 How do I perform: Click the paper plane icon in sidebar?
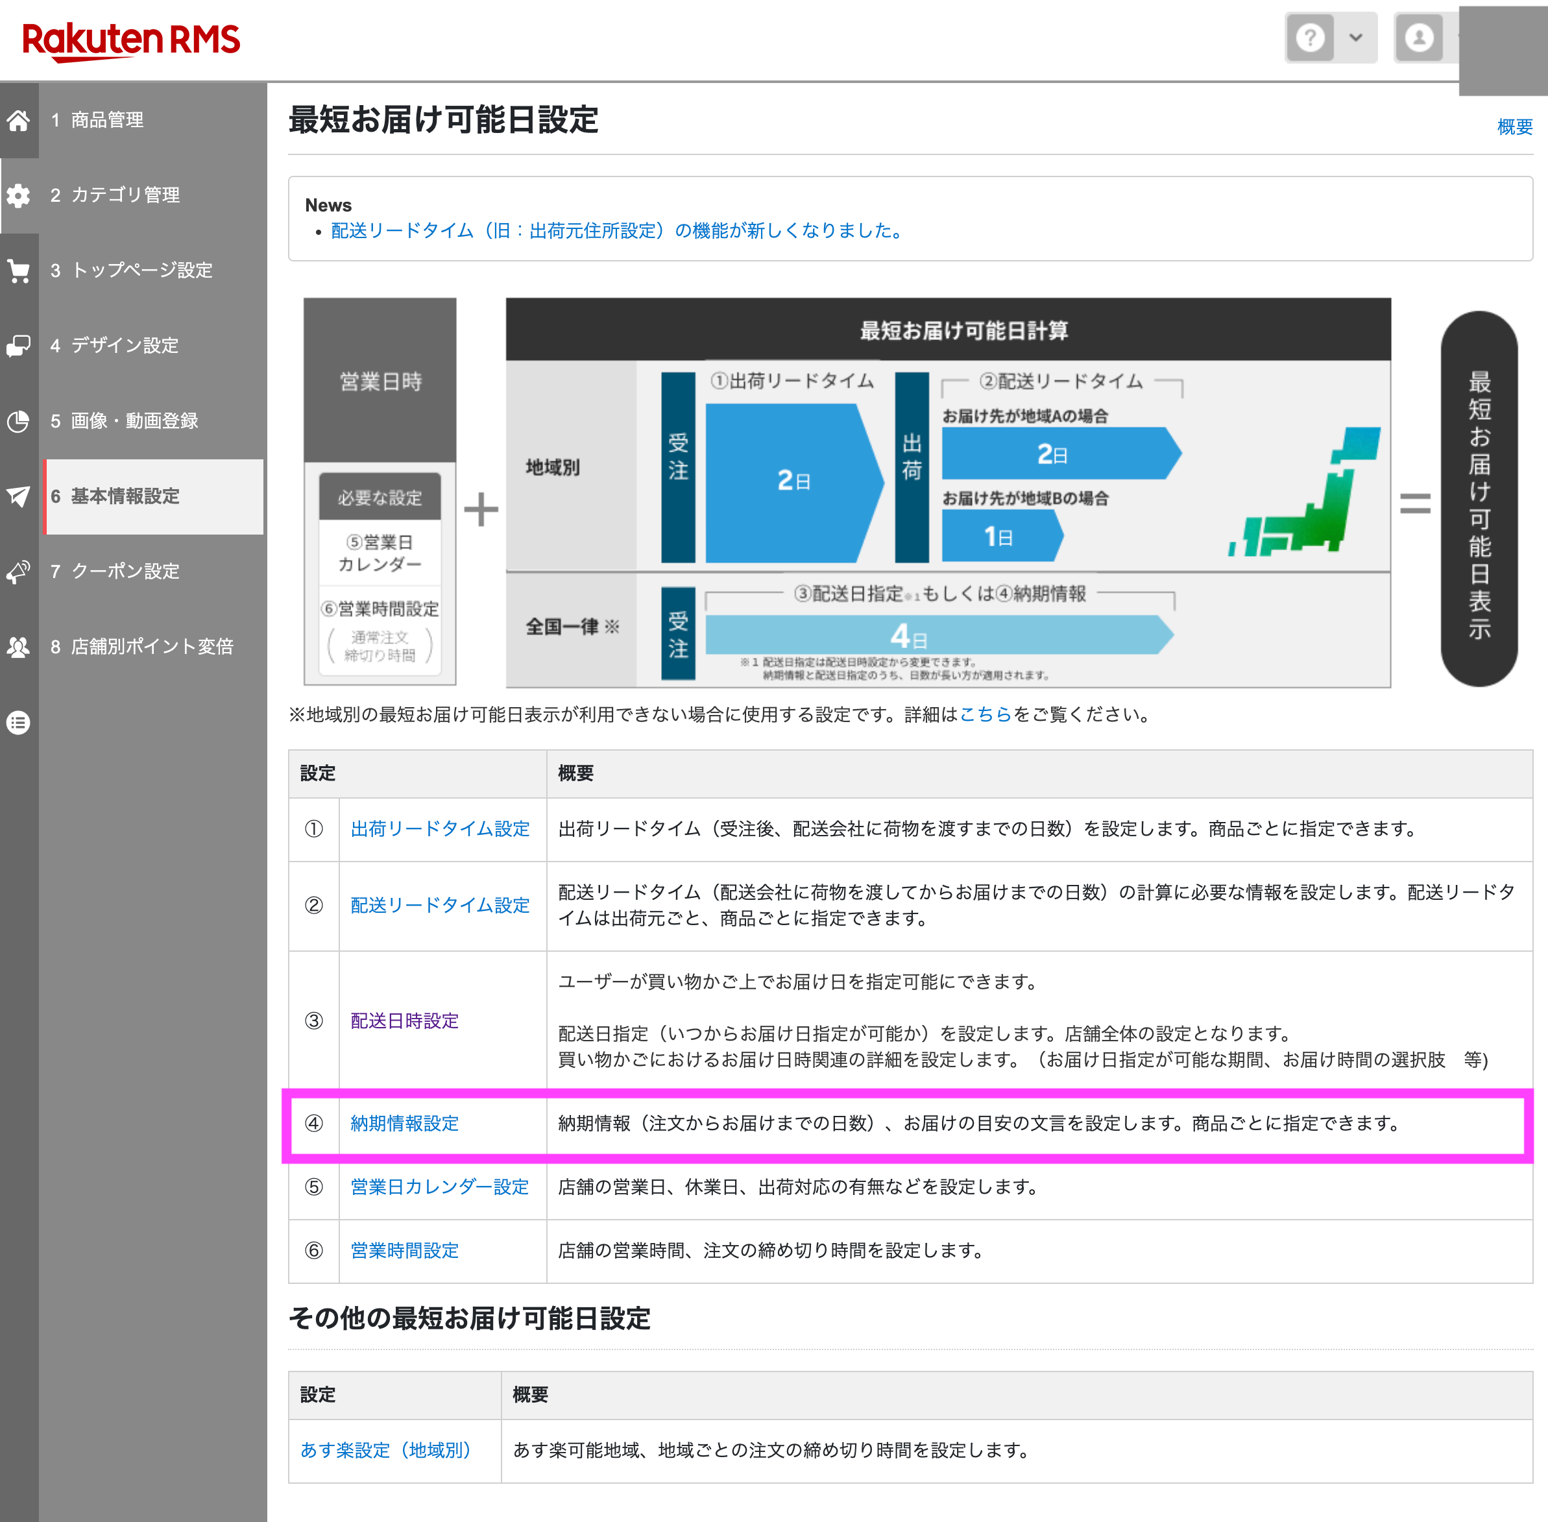18,496
